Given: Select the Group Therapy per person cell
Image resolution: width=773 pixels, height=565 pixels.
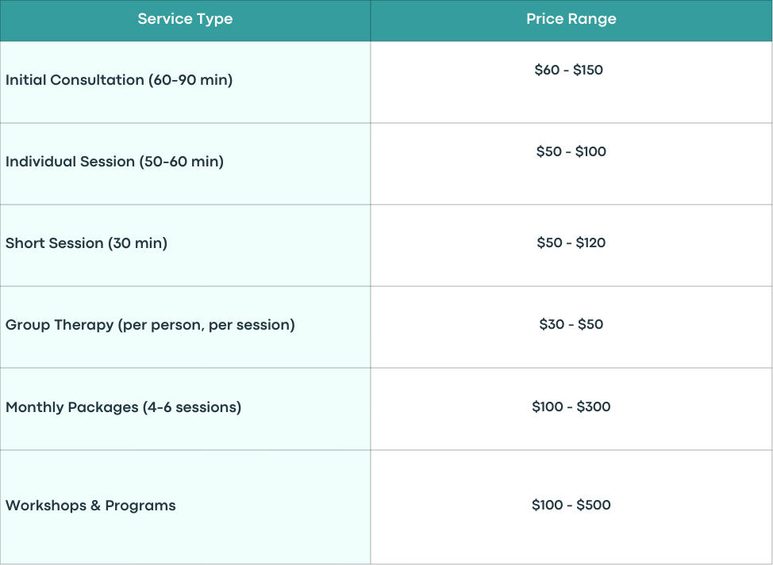Looking at the screenshot, I should [185, 327].
